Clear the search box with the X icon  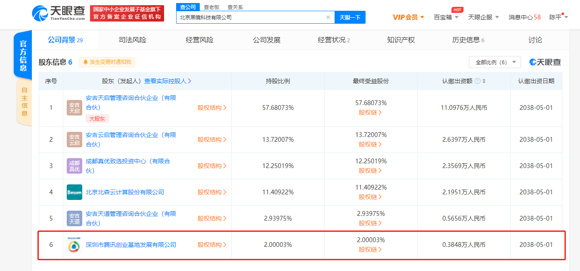click(x=328, y=17)
